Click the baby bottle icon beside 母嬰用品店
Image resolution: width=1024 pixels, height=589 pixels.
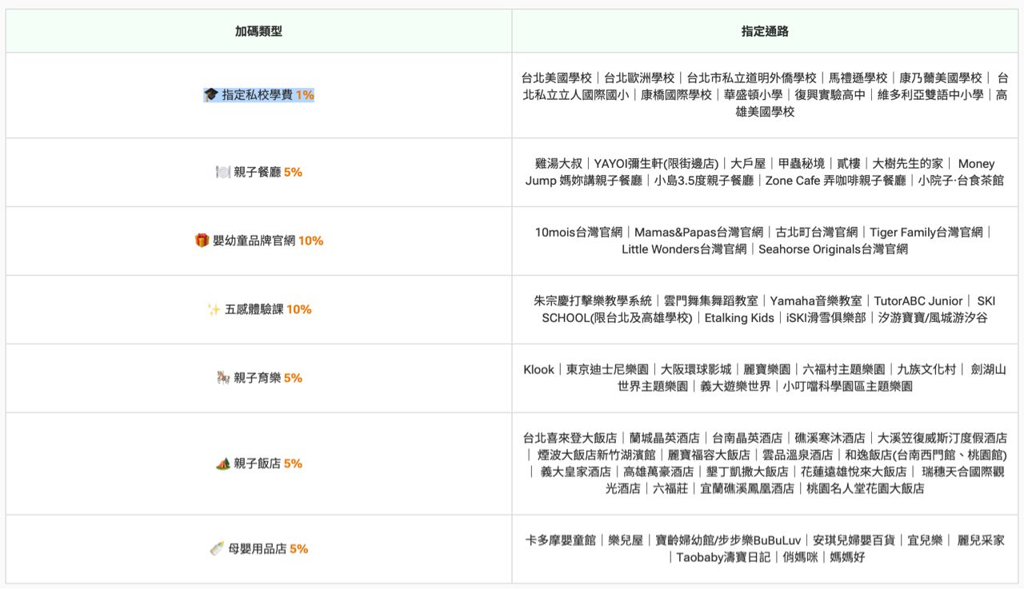pyautogui.click(x=217, y=549)
